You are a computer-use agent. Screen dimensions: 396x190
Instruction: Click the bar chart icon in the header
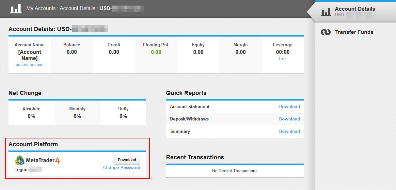coord(16,8)
